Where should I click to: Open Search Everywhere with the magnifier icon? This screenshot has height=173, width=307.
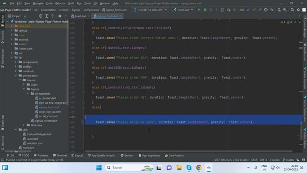click(x=292, y=10)
